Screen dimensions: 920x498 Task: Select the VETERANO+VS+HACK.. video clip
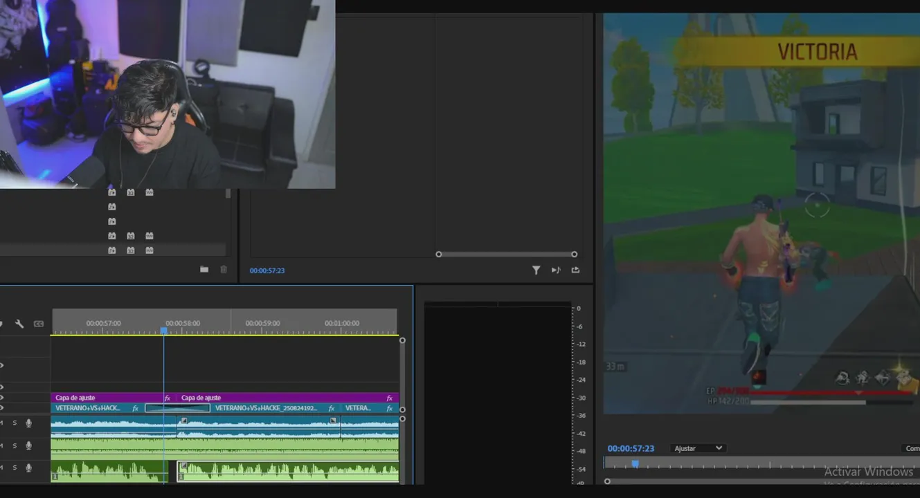click(97, 408)
